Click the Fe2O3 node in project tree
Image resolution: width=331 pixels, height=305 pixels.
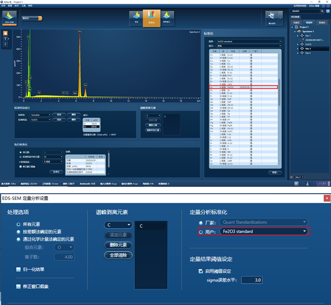(x=308, y=44)
